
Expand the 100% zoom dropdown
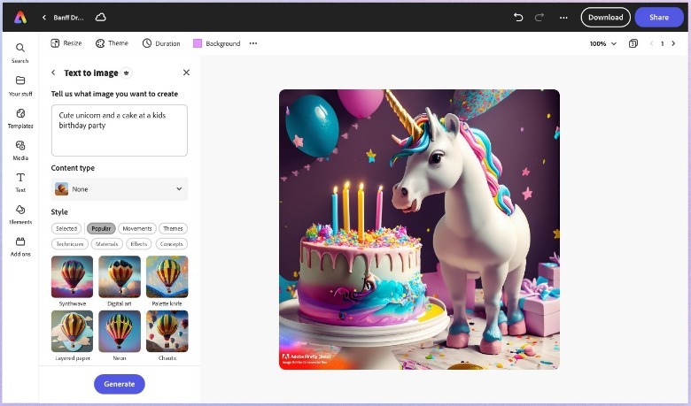(603, 43)
